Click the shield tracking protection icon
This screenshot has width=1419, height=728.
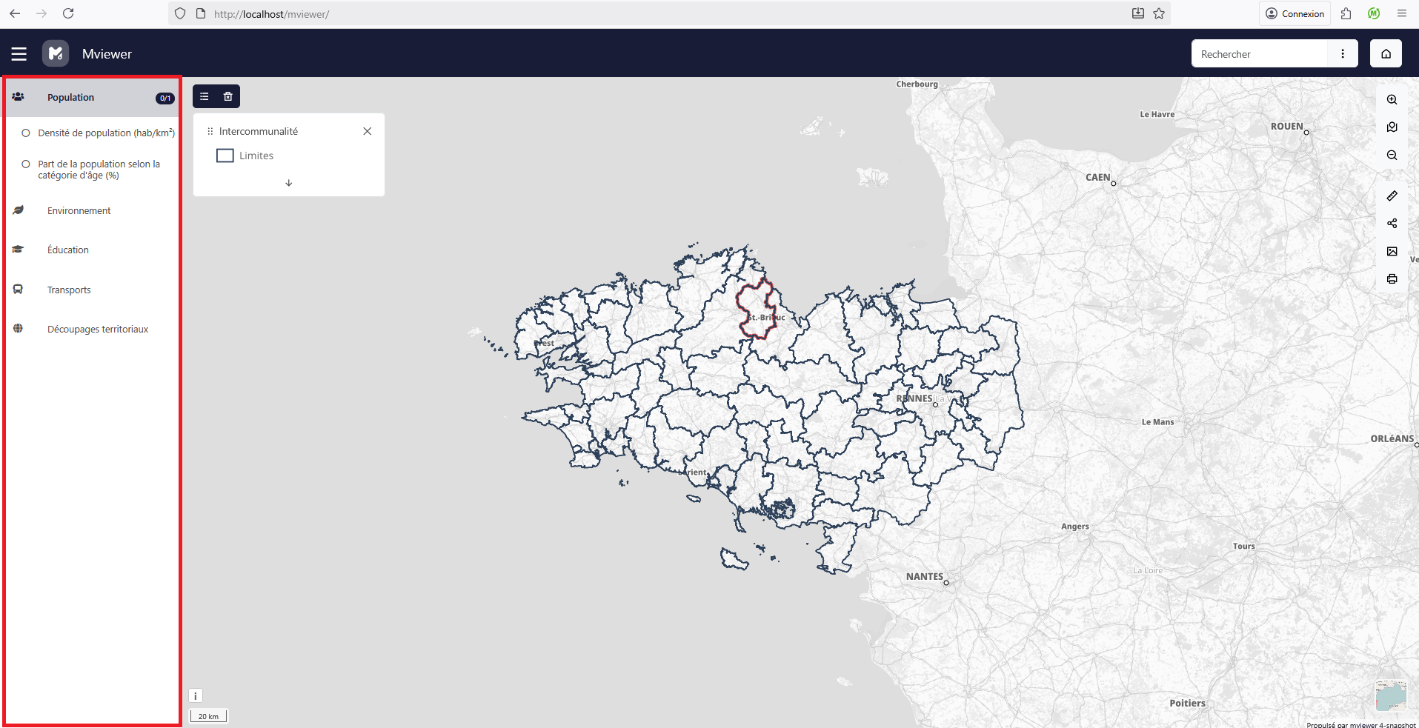(180, 13)
